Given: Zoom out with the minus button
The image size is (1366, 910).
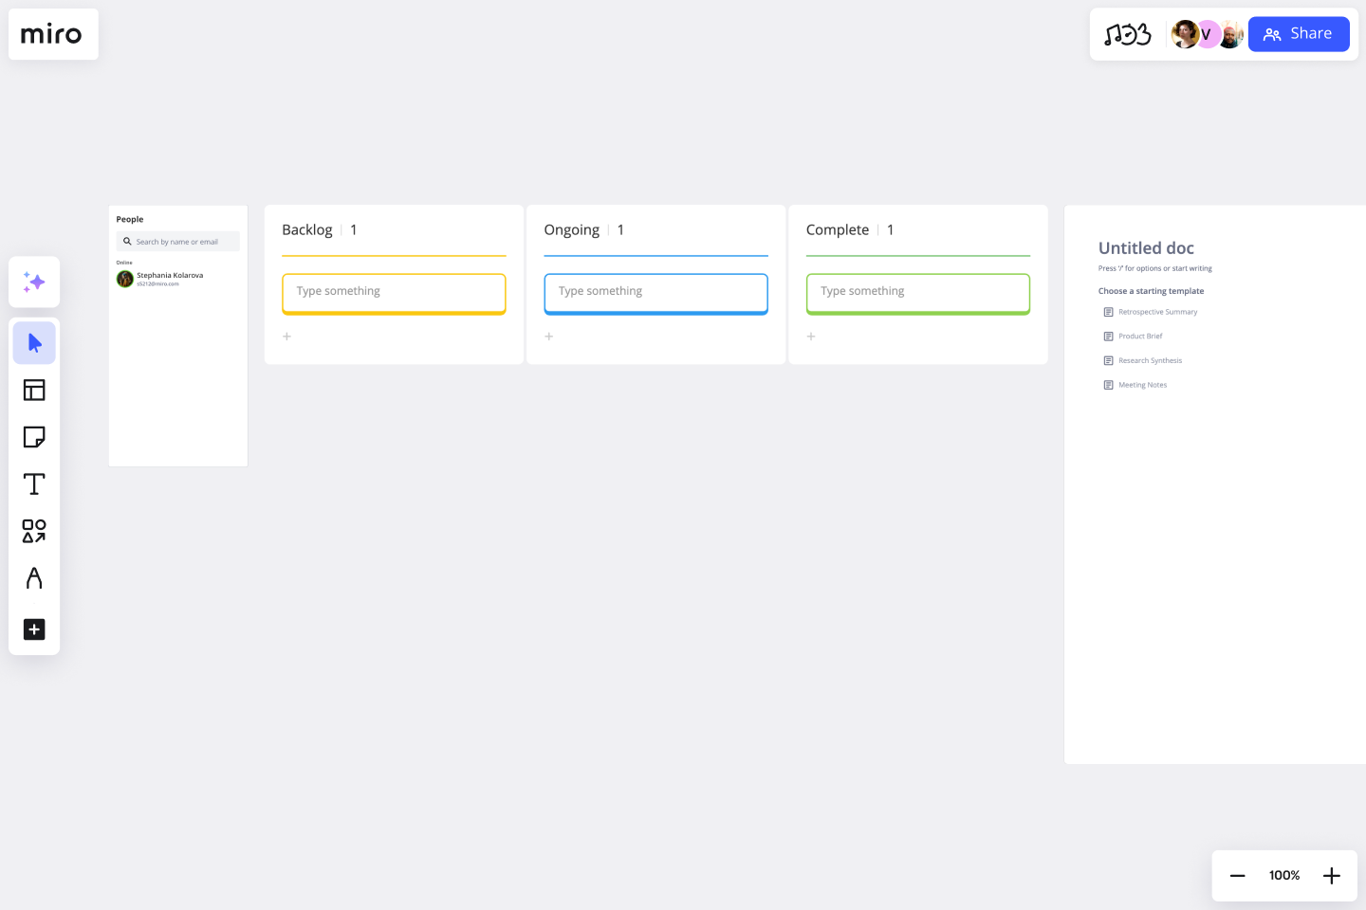Looking at the screenshot, I should 1237,876.
